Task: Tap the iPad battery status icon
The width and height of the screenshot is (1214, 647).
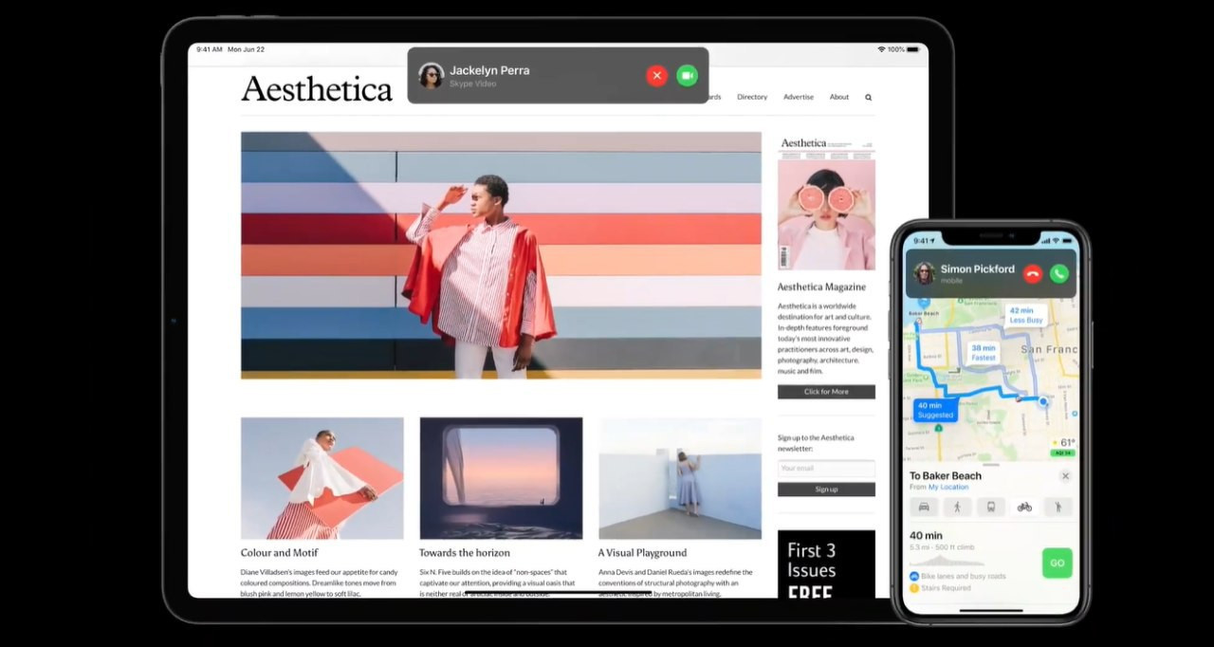Action: pyautogui.click(x=912, y=49)
